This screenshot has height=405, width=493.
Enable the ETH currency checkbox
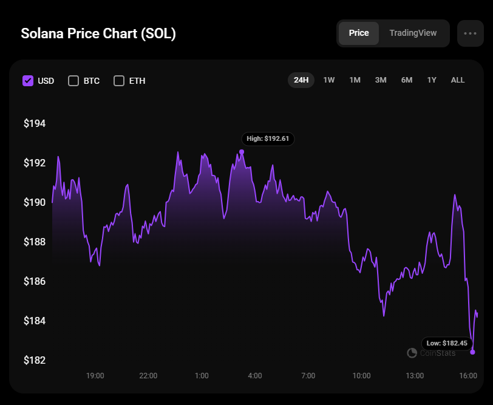click(x=119, y=81)
